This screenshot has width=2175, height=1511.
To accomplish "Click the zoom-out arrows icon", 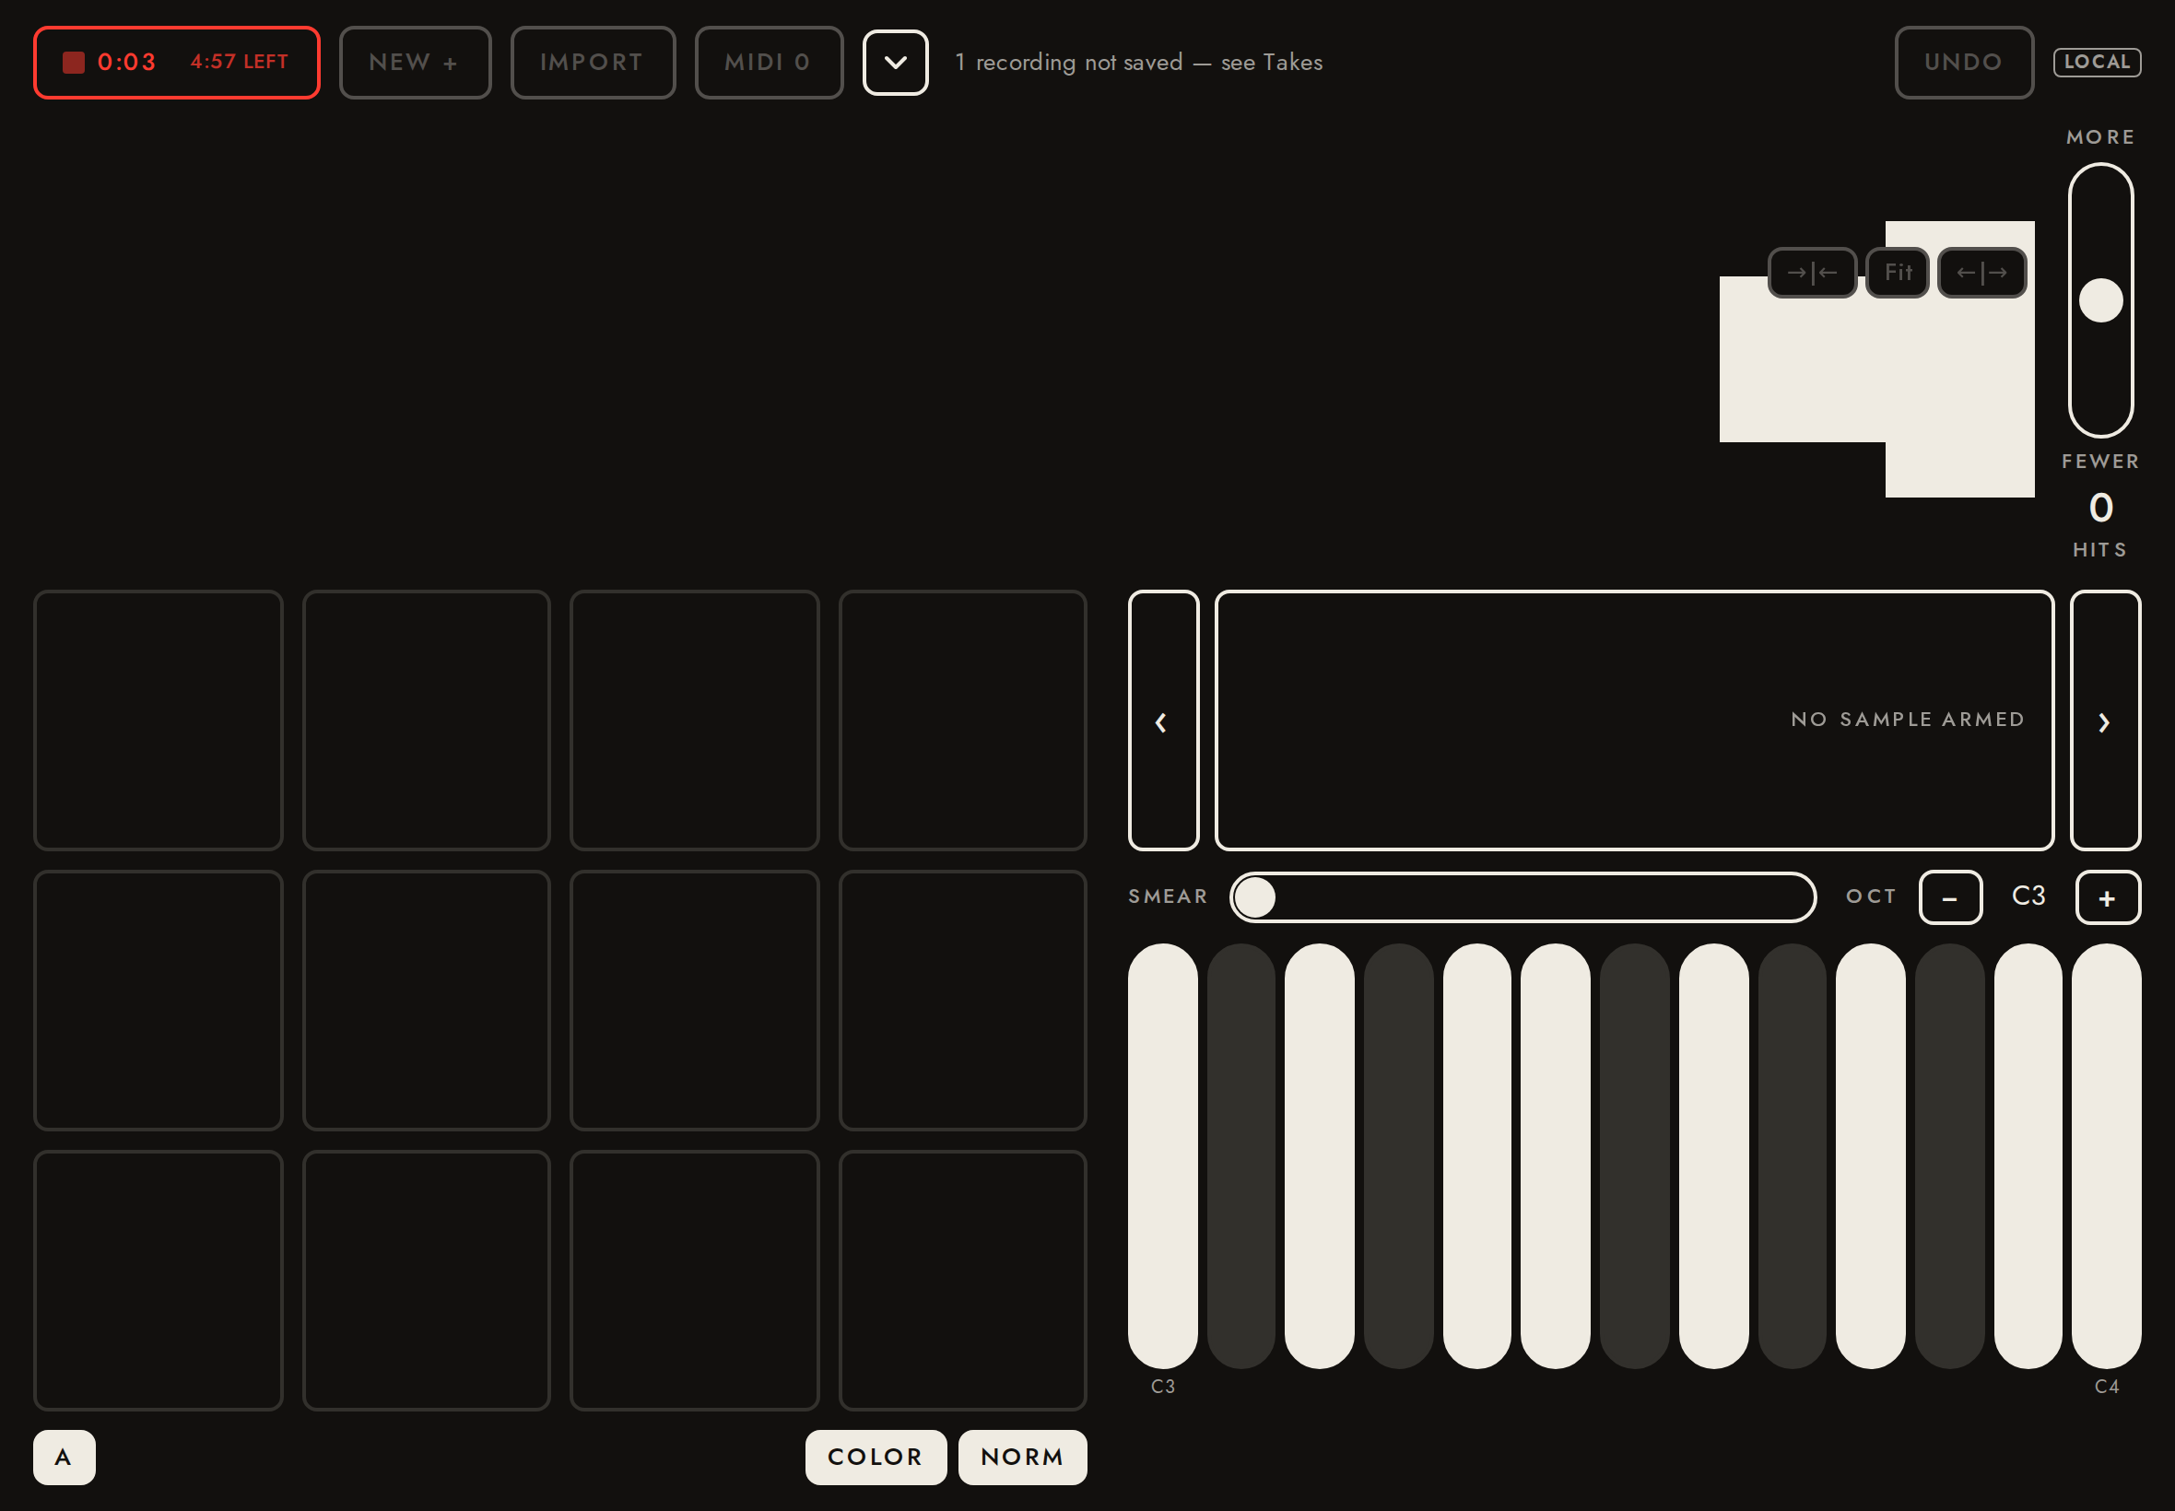I will pyautogui.click(x=1981, y=273).
